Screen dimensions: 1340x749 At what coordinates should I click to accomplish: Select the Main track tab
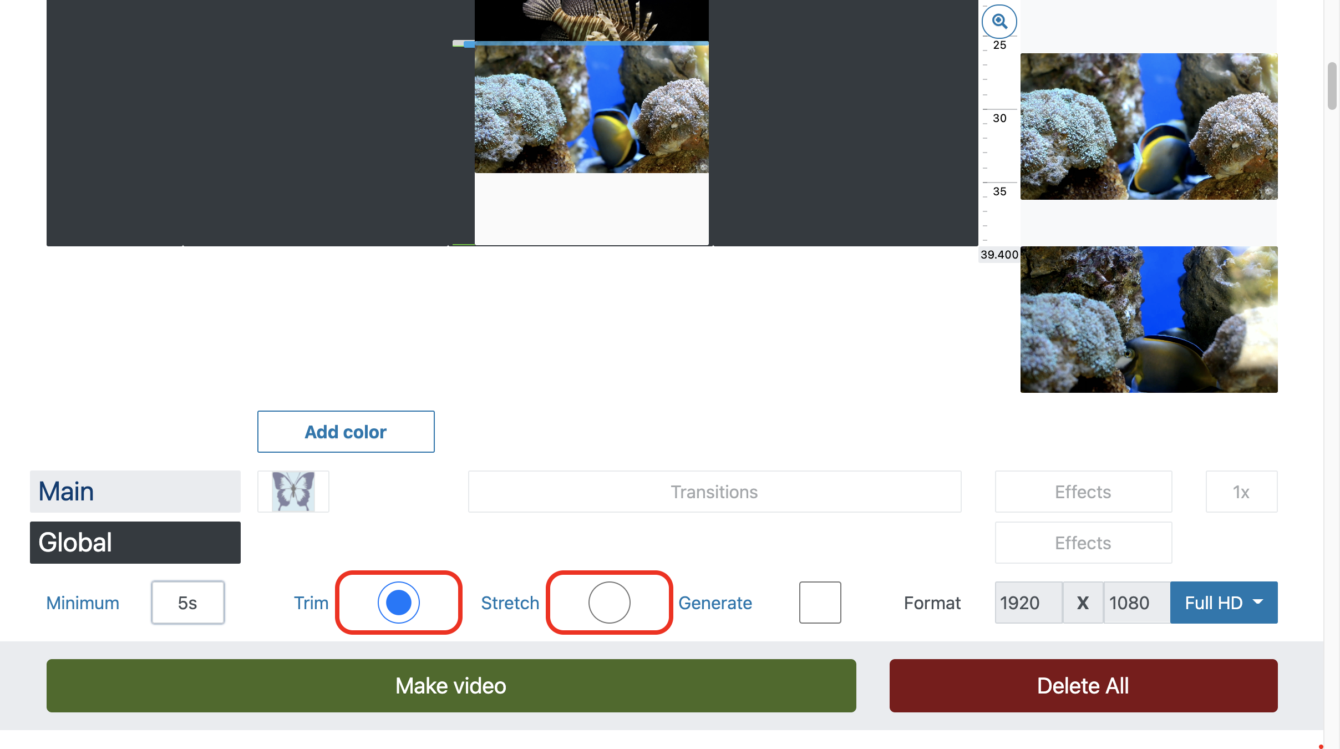coord(135,490)
